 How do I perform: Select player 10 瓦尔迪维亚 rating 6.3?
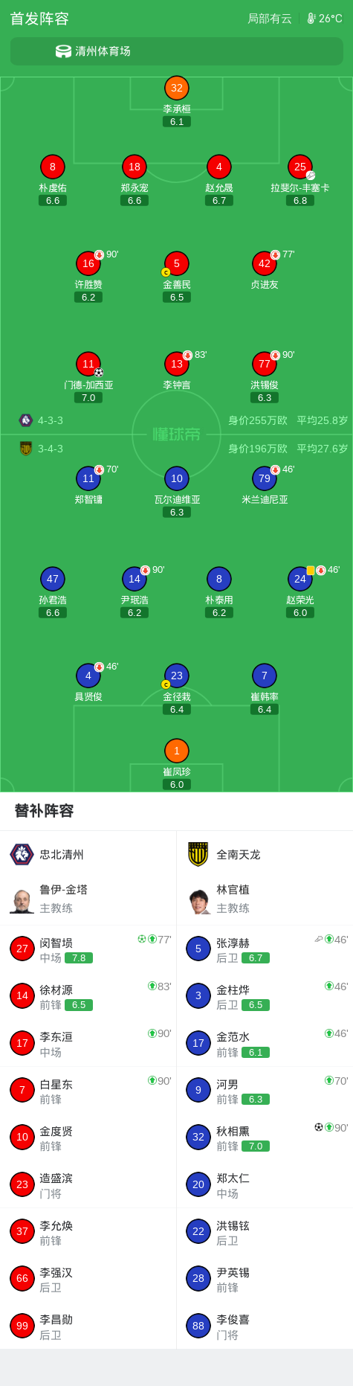177,512
